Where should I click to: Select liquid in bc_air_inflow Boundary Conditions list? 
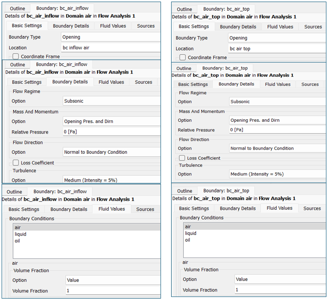86,234
